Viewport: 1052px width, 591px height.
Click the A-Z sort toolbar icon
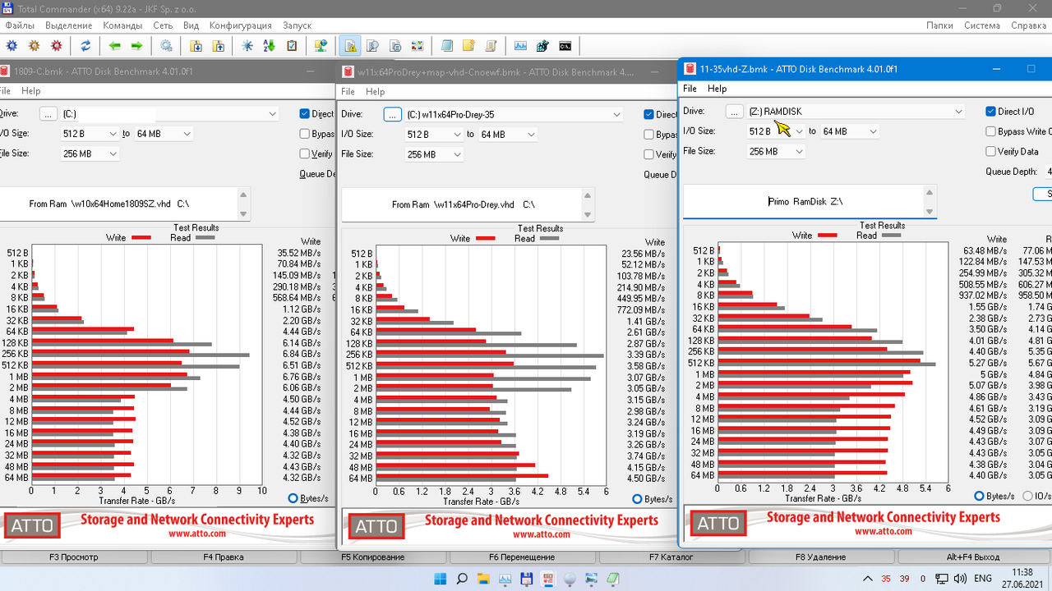coord(270,46)
